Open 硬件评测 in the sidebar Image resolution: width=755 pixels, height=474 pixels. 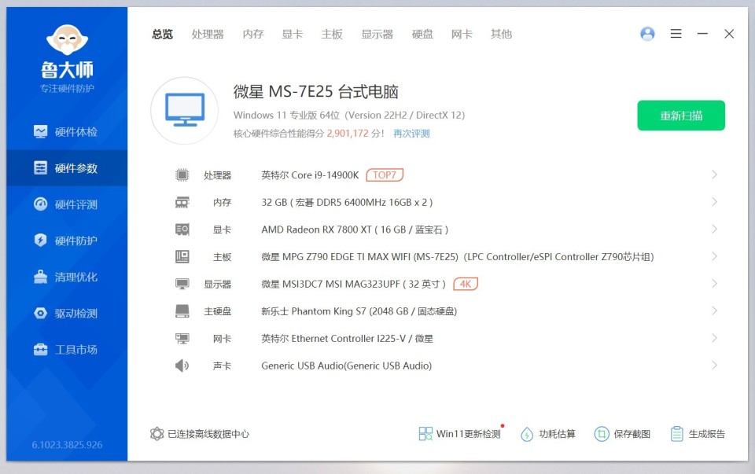pos(67,204)
